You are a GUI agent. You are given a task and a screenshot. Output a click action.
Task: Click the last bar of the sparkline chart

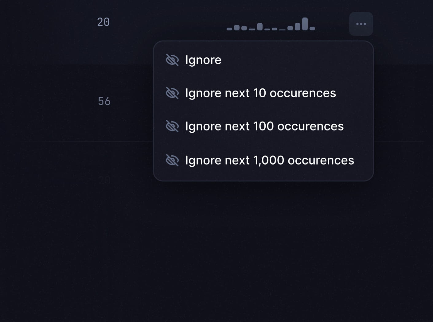pyautogui.click(x=312, y=29)
